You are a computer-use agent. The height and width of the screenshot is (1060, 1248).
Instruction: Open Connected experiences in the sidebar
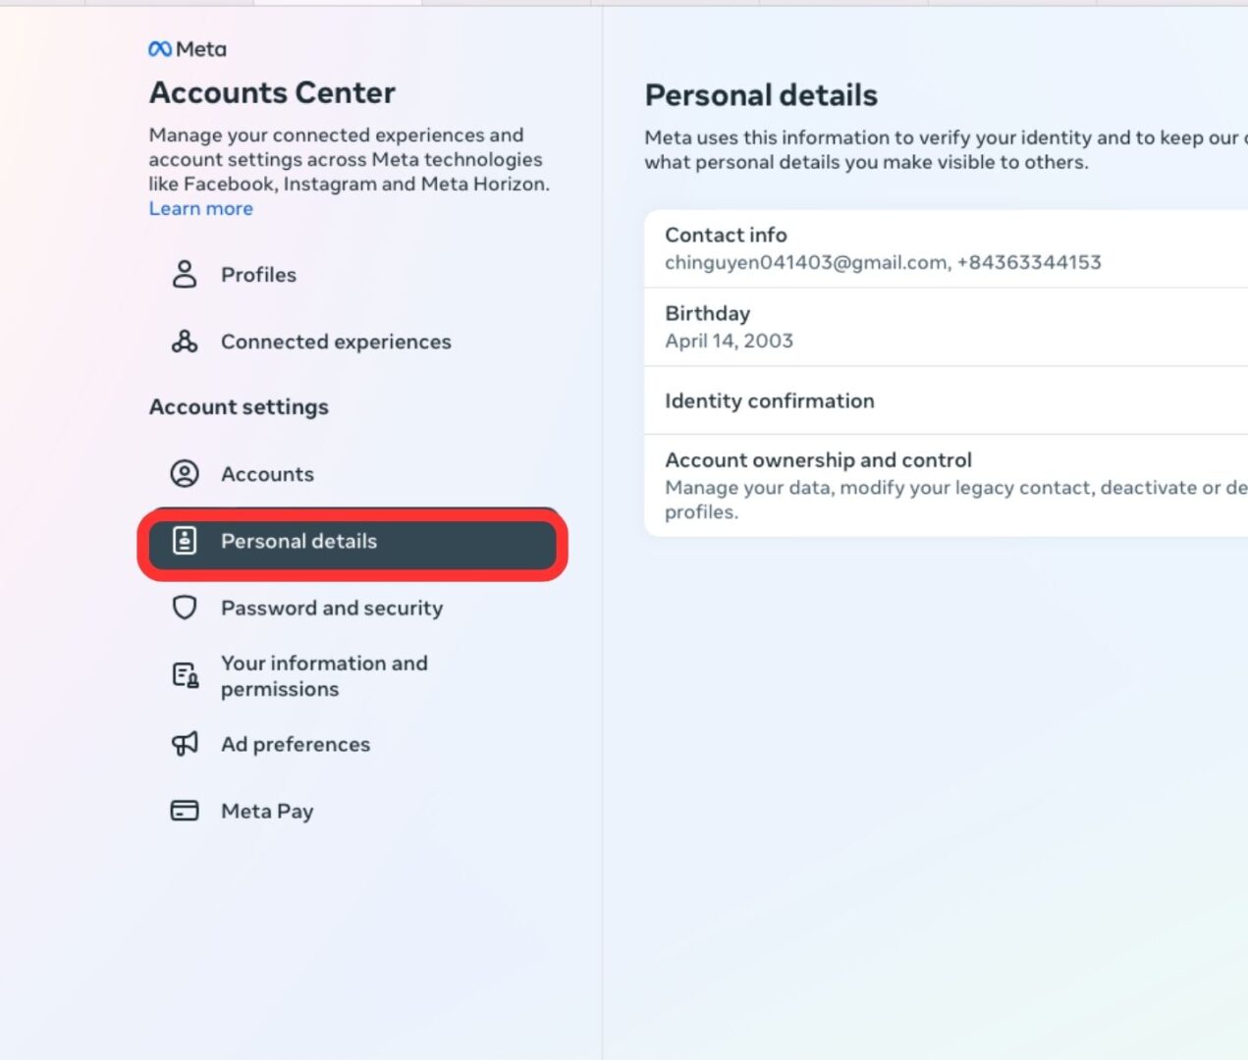point(336,342)
